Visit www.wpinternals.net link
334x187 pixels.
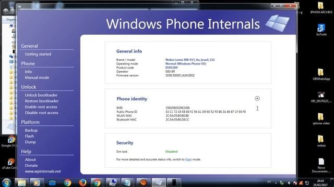click(43, 171)
